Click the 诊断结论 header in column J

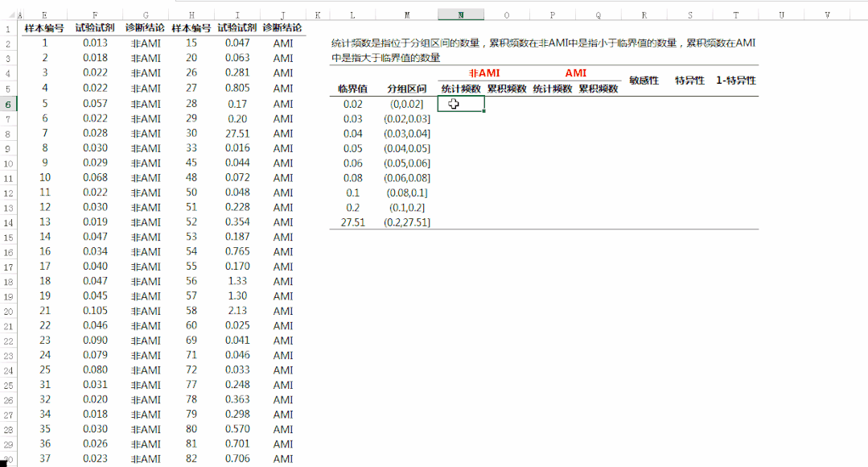[282, 28]
